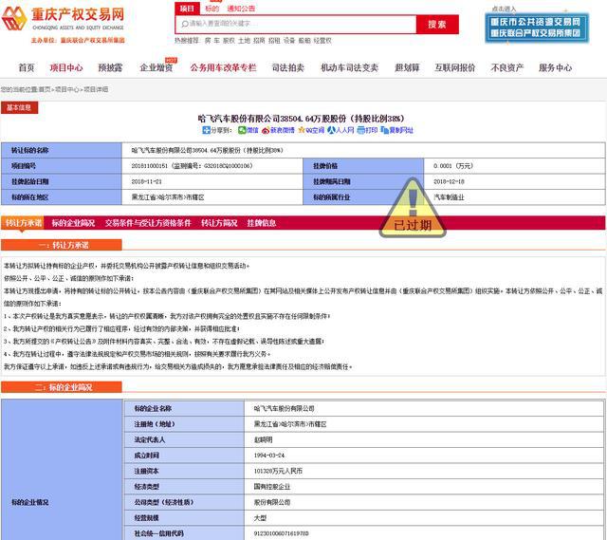The height and width of the screenshot is (540, 607).
Task: Open 机动车司法变卖 navigation item
Action: point(349,67)
